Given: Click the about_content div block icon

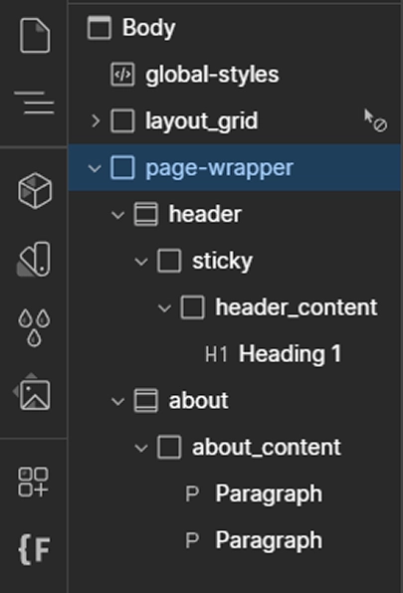Looking at the screenshot, I should pos(169,447).
